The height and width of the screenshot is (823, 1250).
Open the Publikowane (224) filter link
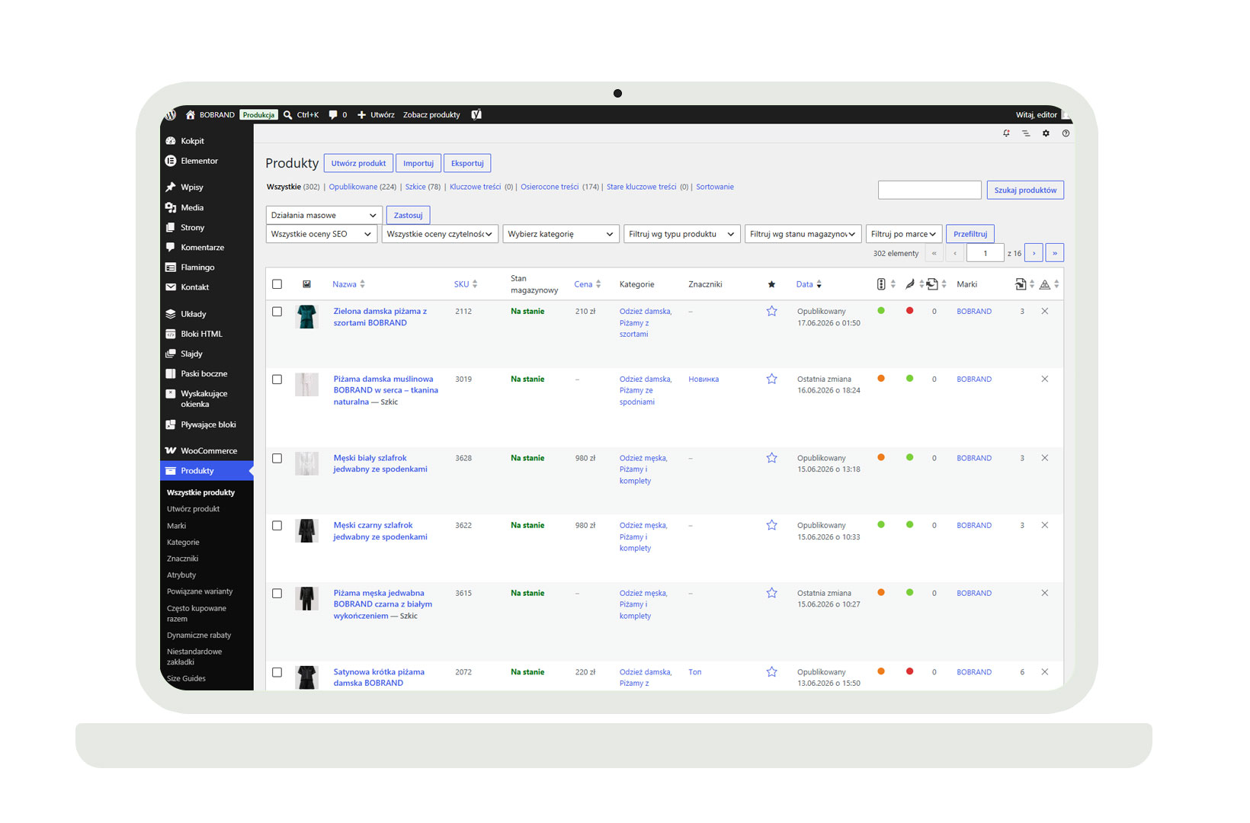pyautogui.click(x=363, y=187)
